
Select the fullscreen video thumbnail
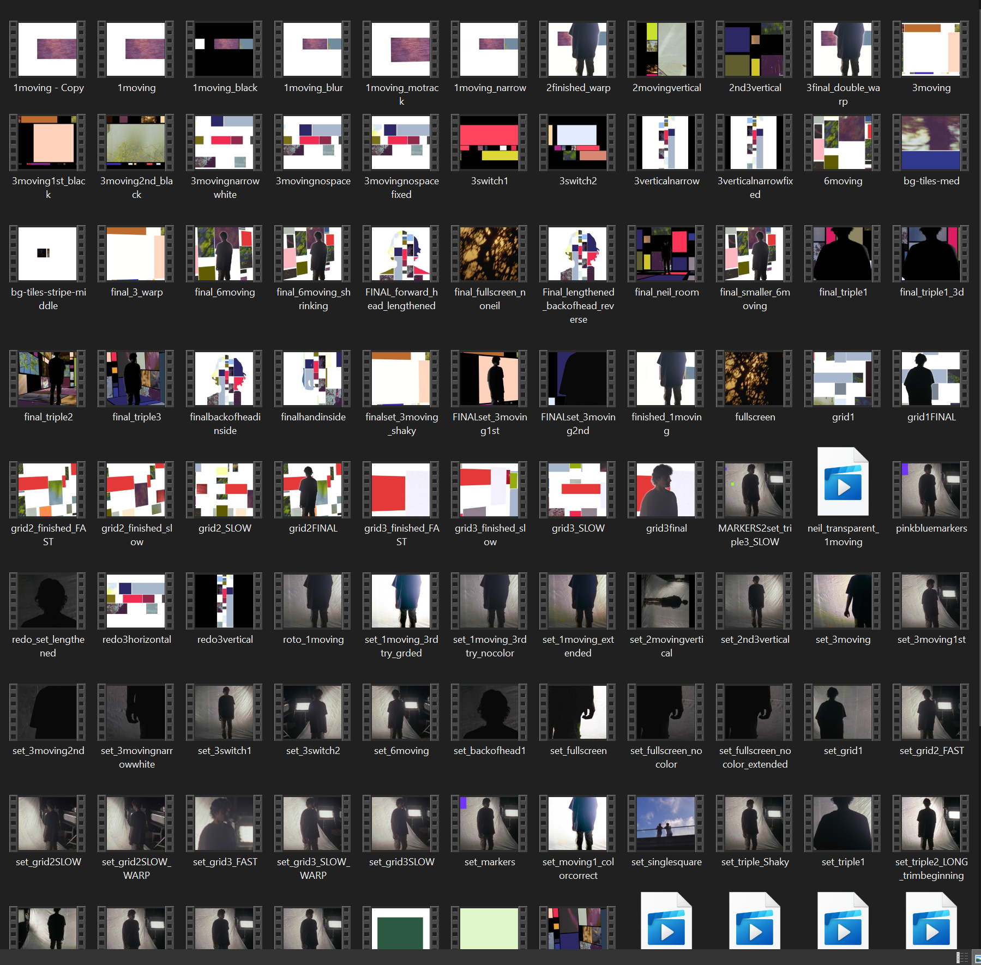[x=754, y=378]
